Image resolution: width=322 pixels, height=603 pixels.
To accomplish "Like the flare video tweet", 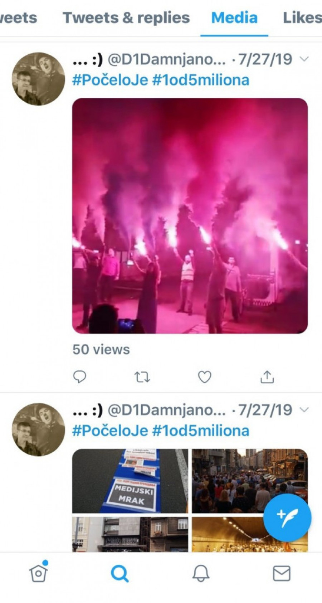I will (x=205, y=377).
